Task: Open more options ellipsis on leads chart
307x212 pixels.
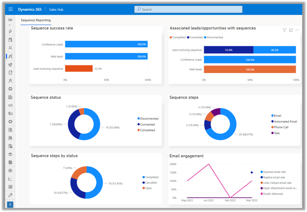Action: pos(297,30)
